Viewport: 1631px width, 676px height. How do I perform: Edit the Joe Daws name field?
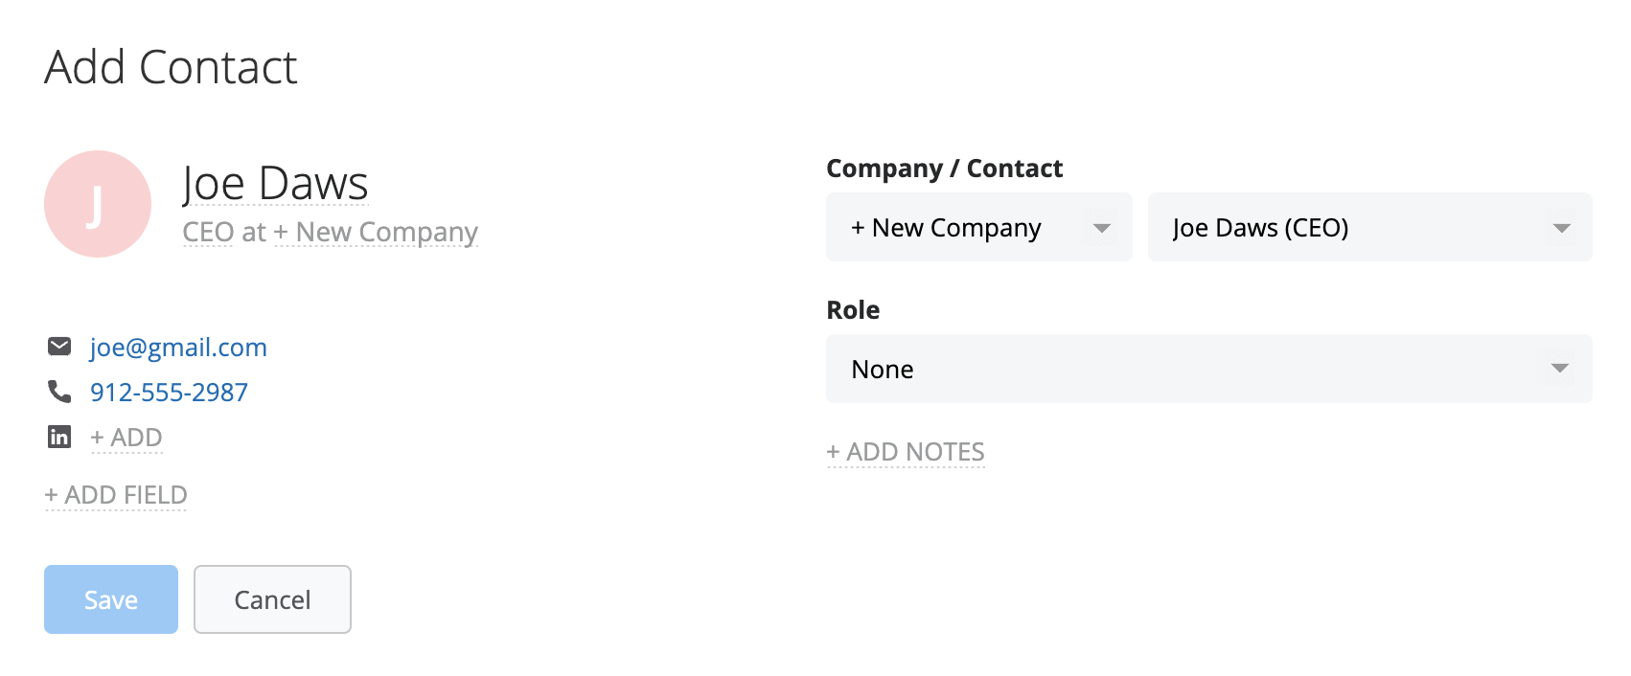click(x=275, y=183)
